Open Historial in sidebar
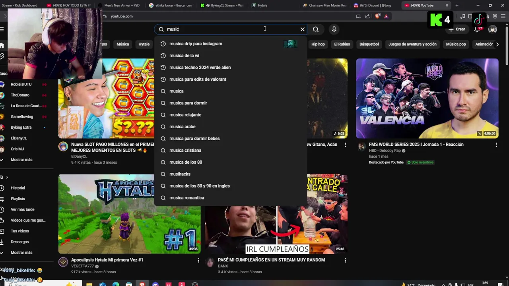509x286 pixels. click(18, 188)
